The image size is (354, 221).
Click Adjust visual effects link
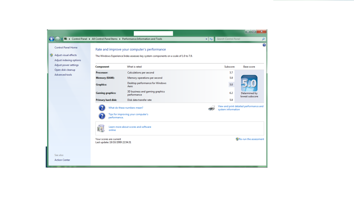pyautogui.click(x=65, y=55)
